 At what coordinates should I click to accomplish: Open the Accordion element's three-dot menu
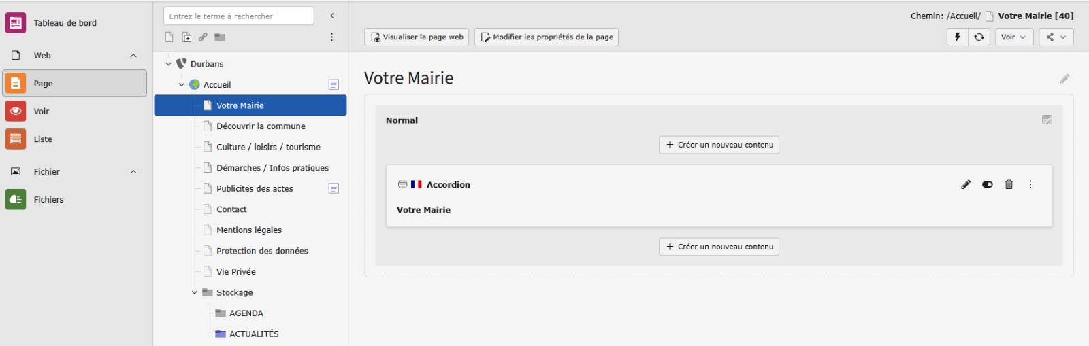click(x=1030, y=184)
